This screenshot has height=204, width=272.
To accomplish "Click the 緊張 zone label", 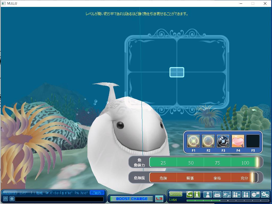I will [x=190, y=178].
